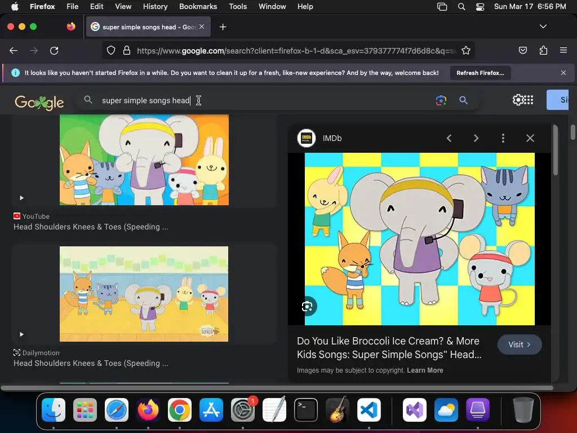This screenshot has height=433, width=577.
Task: Click the Refresh Firefox button
Action: pos(480,73)
